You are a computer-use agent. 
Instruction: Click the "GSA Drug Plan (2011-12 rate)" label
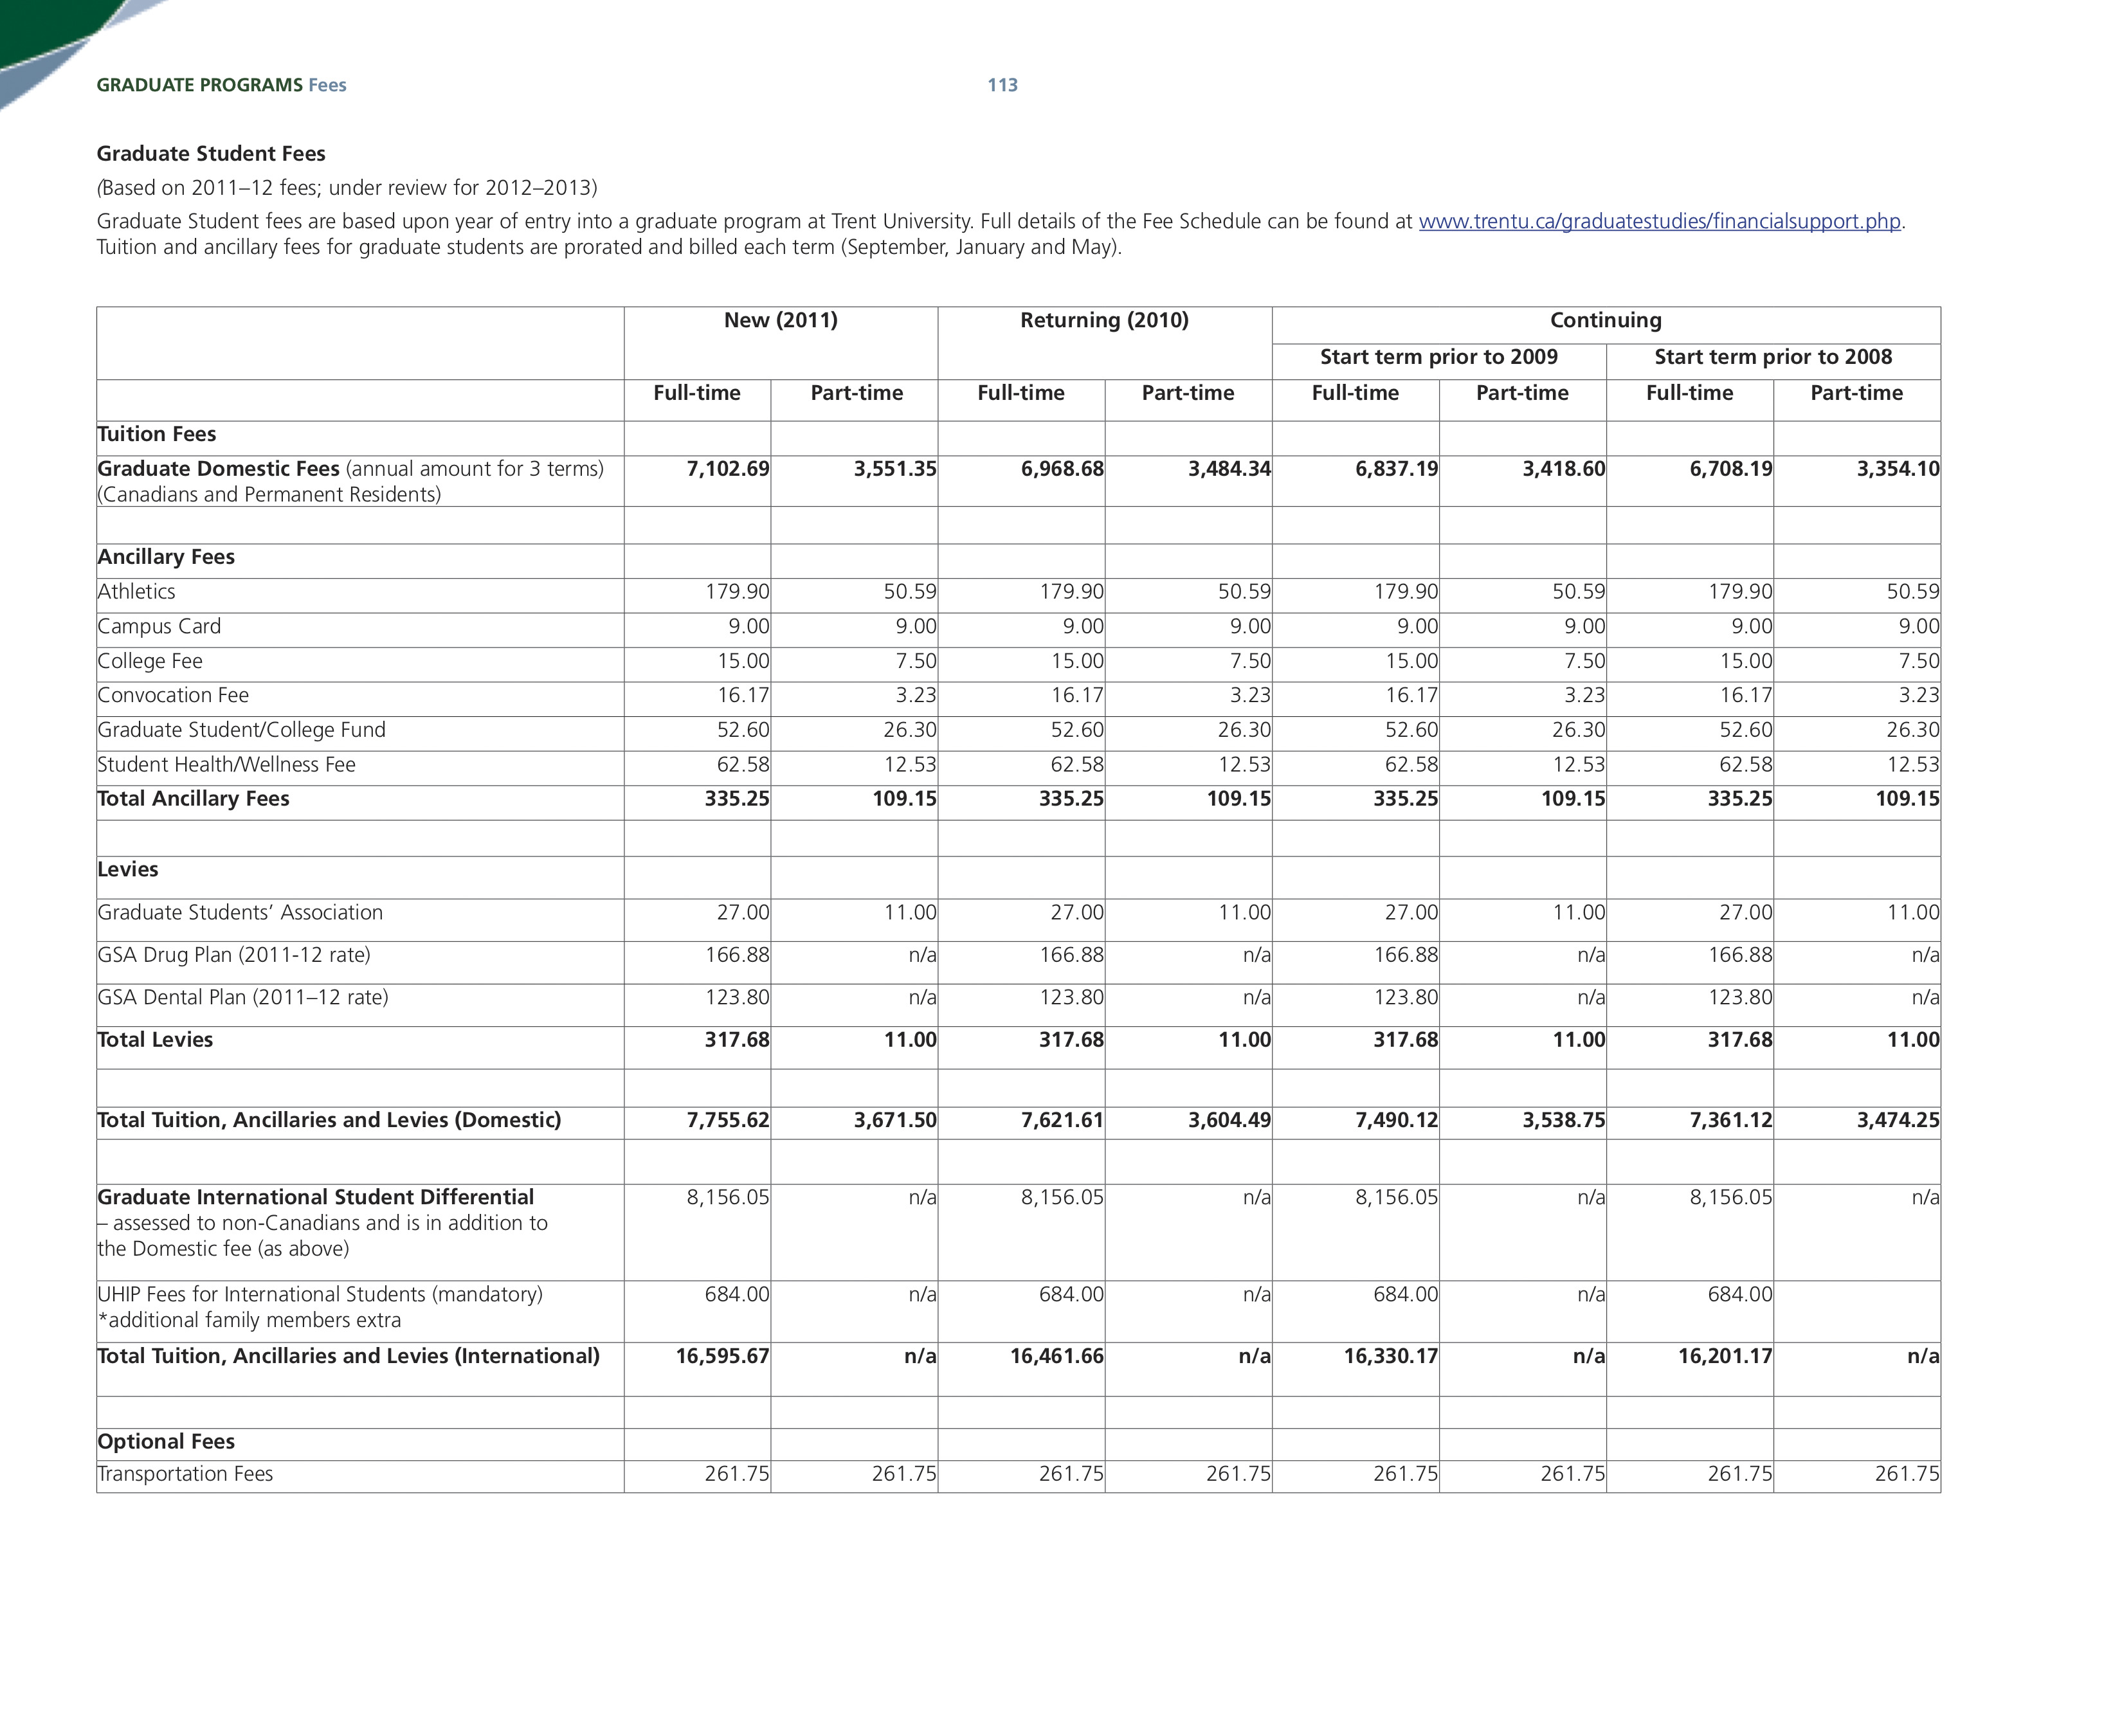[234, 955]
